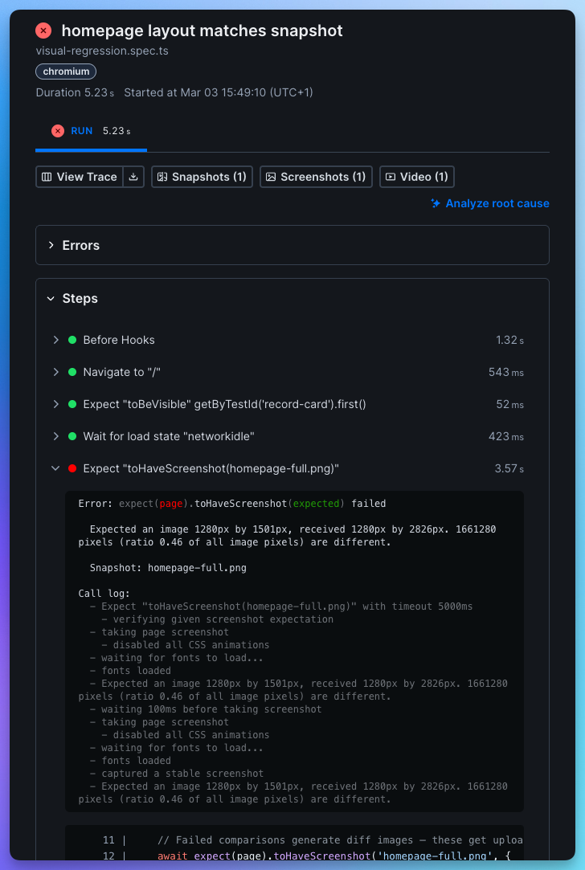Click the sparkle icon beside Analyze root cause
Viewport: 585px width, 870px height.
pyautogui.click(x=436, y=203)
